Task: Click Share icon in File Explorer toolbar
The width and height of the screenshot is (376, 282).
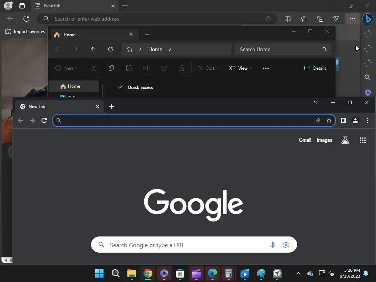Action: point(164,68)
